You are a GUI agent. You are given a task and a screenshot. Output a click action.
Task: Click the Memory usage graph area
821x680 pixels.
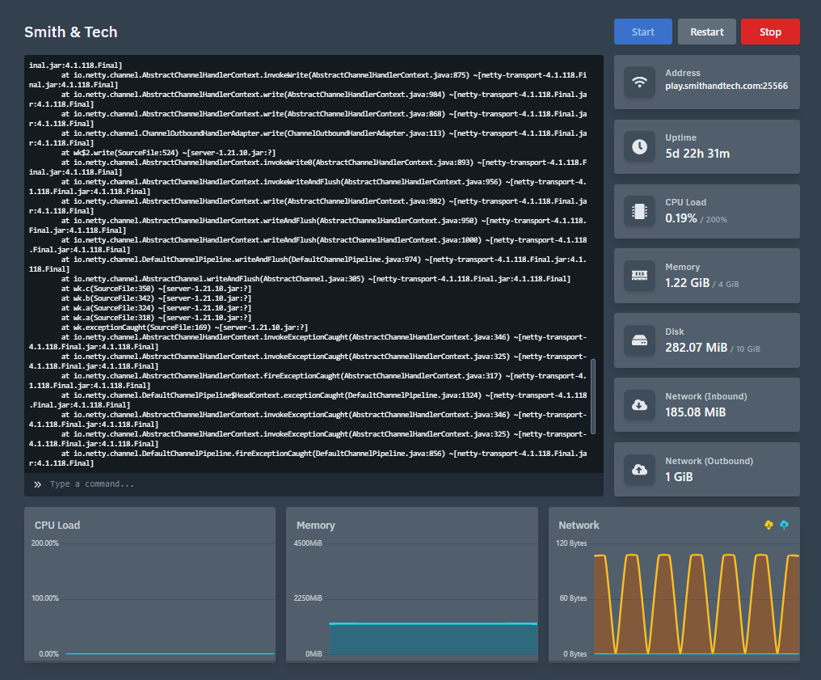432,639
